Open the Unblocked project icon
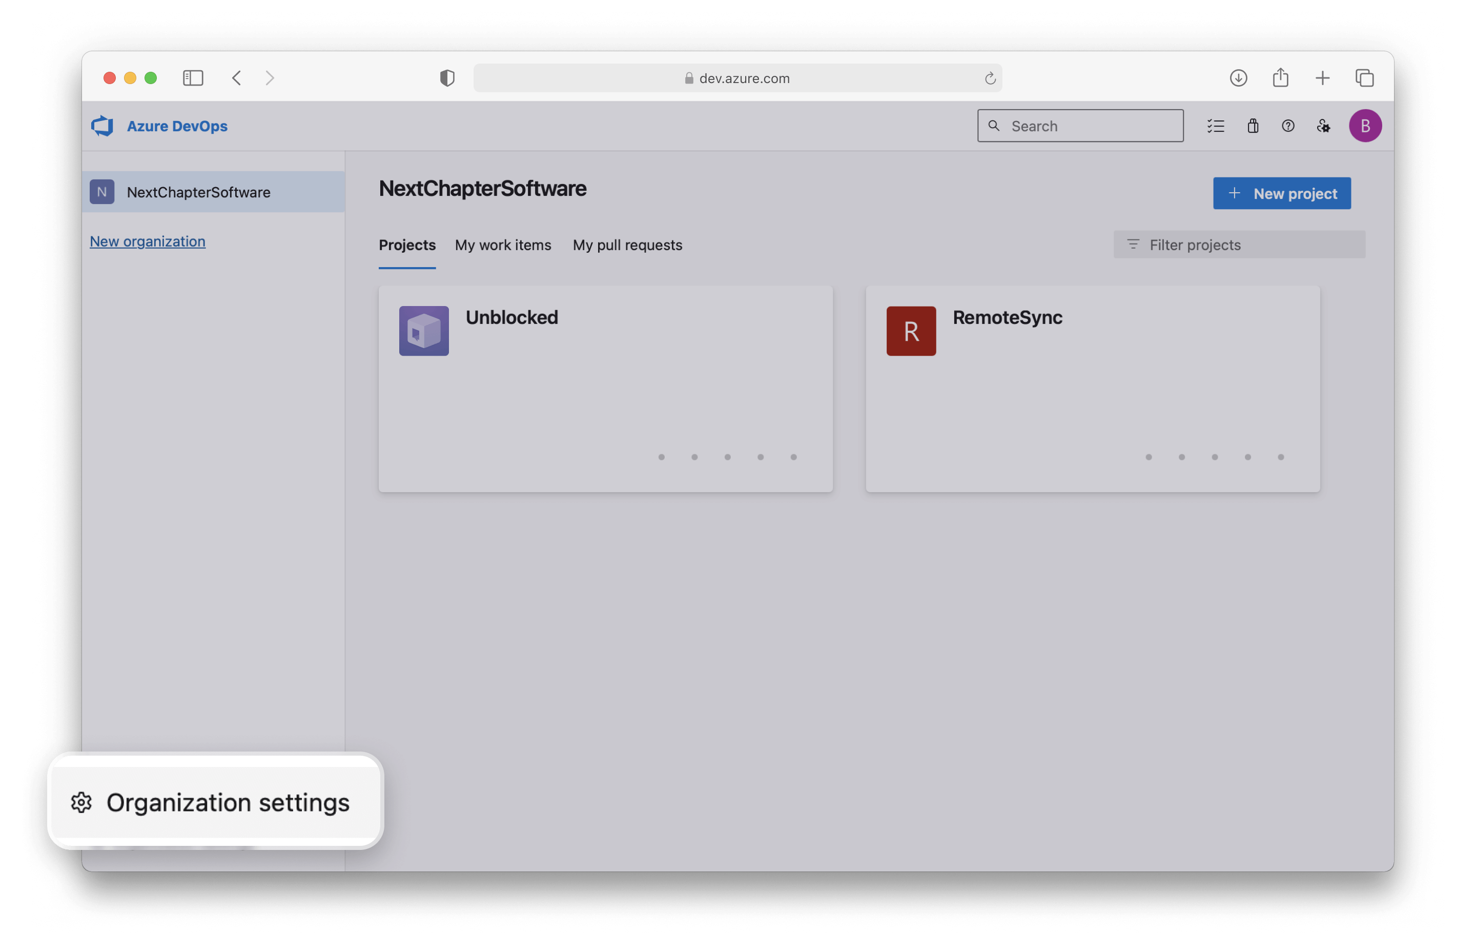Screen dimensions: 1476x933 point(424,331)
